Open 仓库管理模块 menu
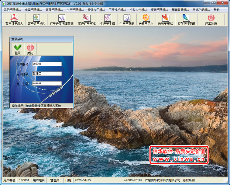Screen dimensions: 230x185 33,10
